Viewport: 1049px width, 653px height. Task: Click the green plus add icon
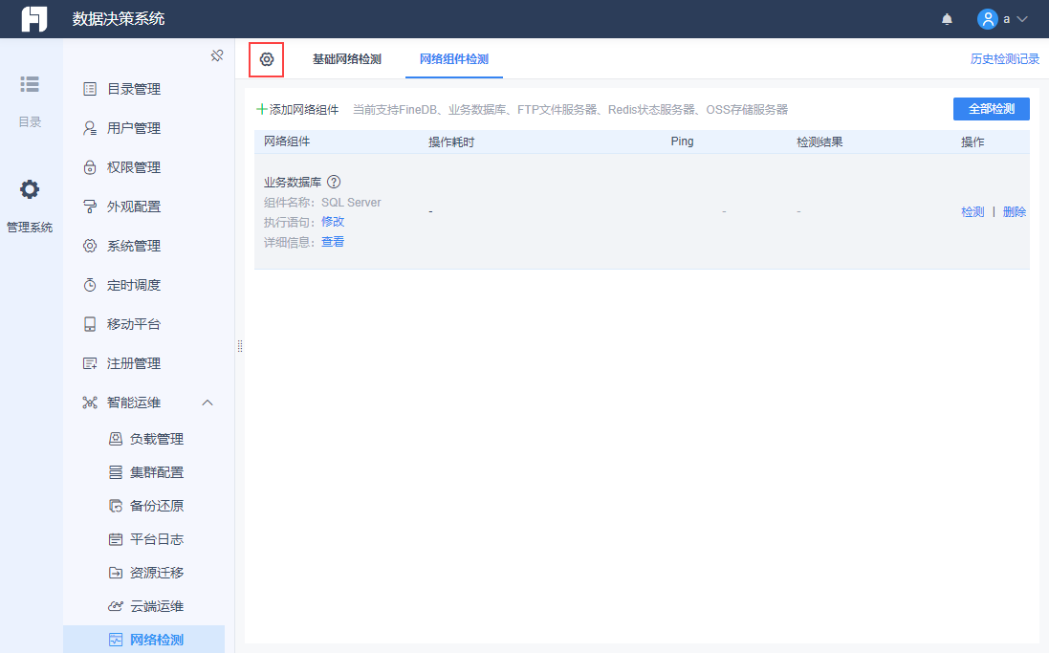pos(262,110)
